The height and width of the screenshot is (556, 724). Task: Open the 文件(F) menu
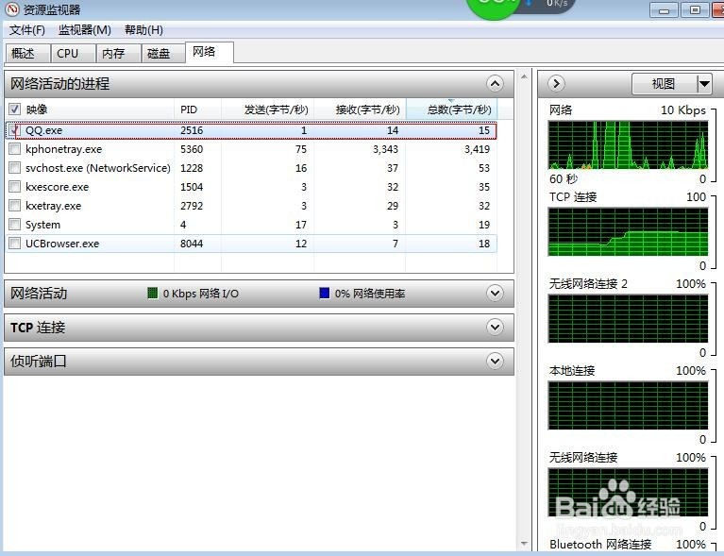click(x=27, y=30)
